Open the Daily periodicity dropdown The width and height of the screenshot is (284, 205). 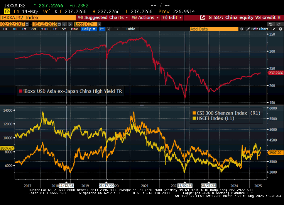[x=89, y=29]
